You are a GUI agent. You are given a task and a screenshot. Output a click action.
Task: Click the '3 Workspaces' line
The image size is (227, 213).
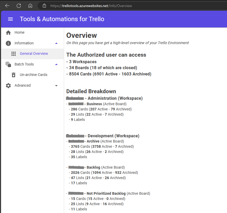click(81, 62)
